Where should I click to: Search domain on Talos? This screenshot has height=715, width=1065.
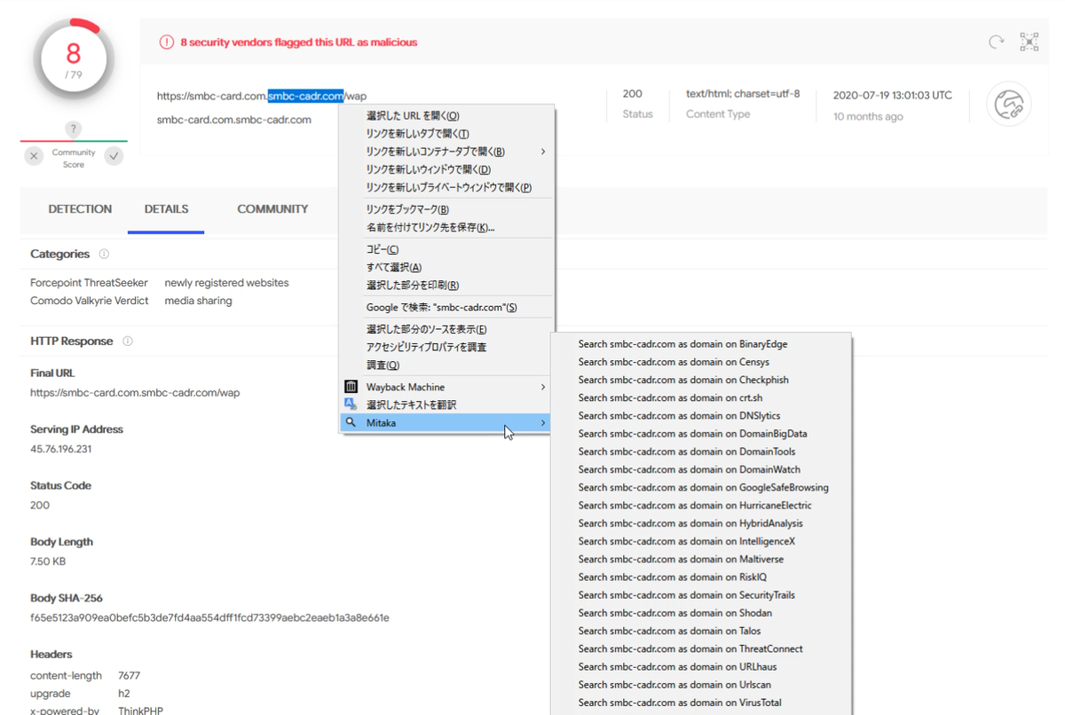coord(701,631)
